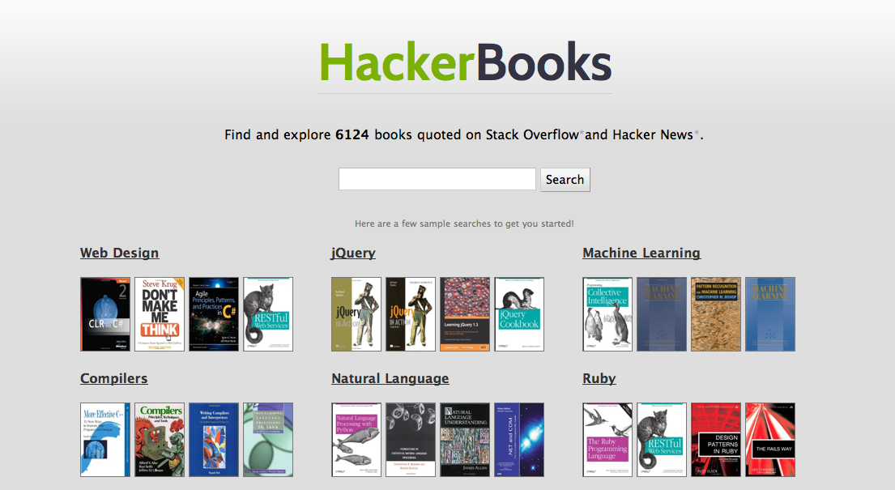The width and height of the screenshot is (895, 490).
Task: Open the jQuery Cookbook cover
Action: coord(519,314)
